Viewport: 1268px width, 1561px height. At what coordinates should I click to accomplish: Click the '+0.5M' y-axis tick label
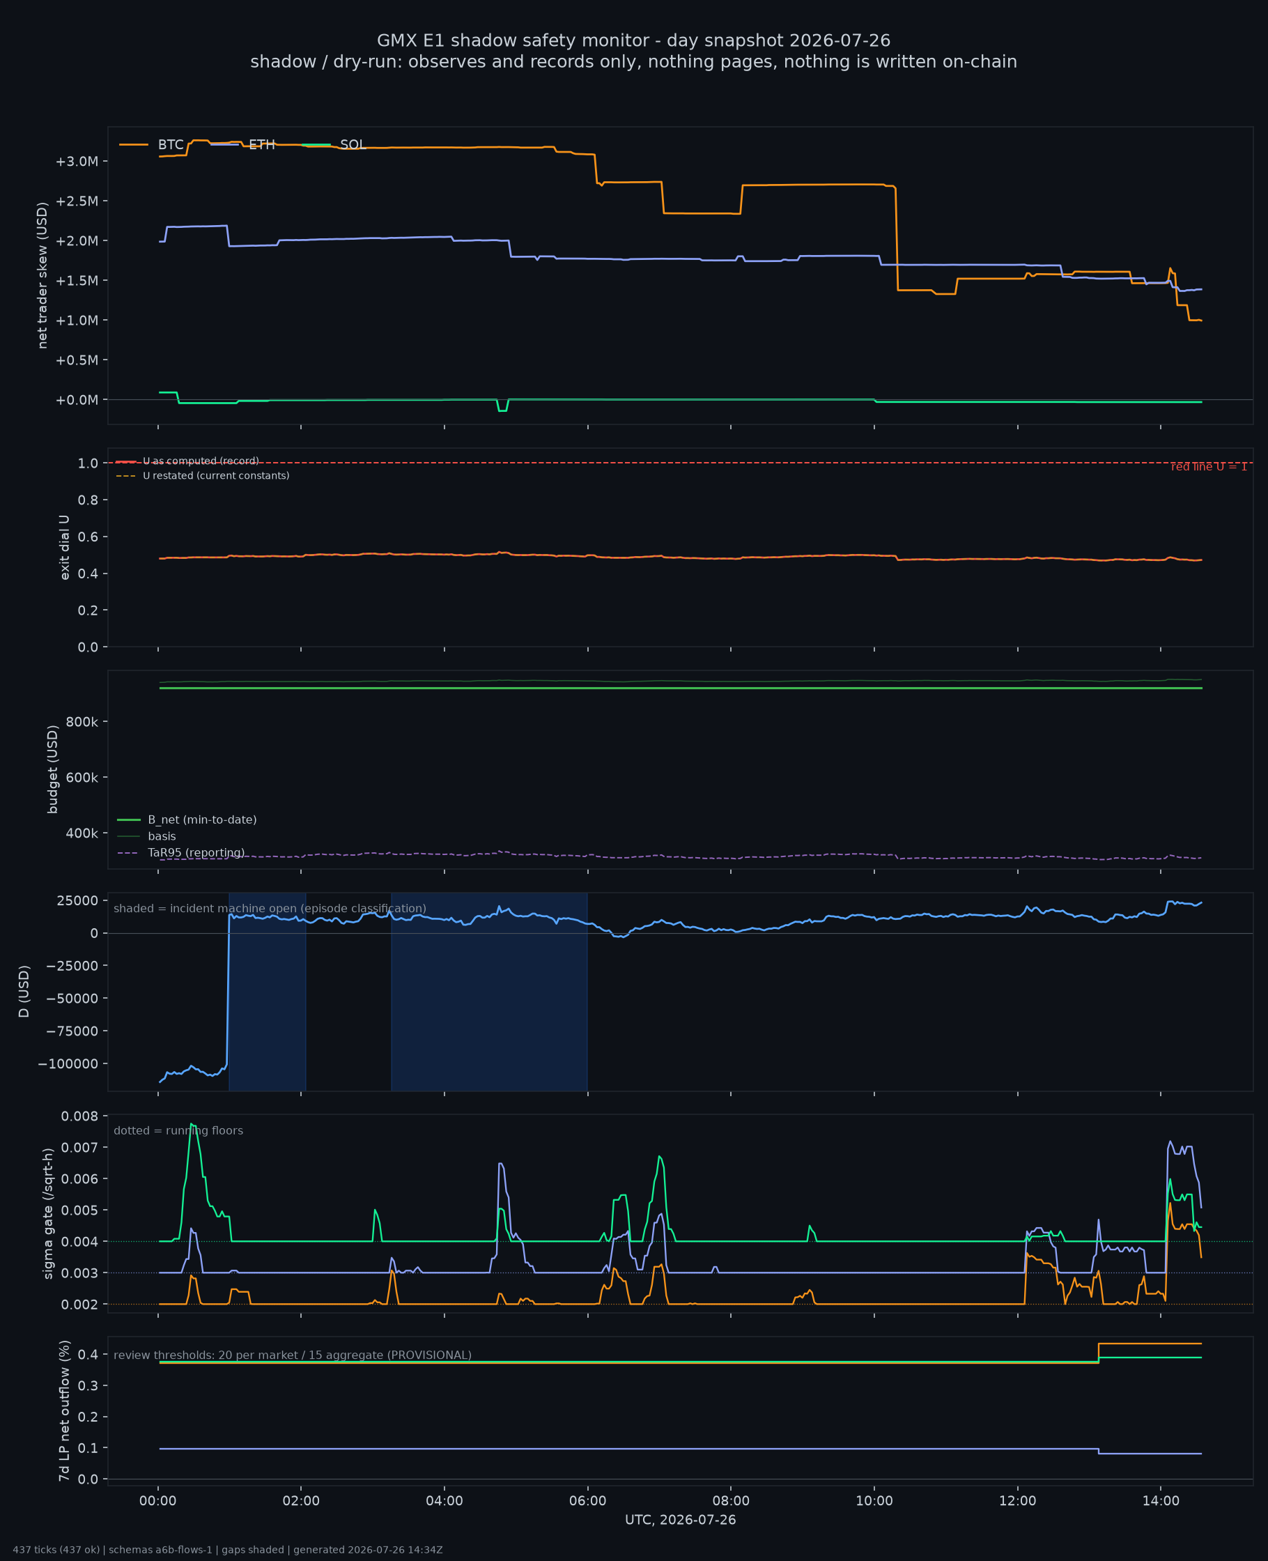tap(77, 360)
